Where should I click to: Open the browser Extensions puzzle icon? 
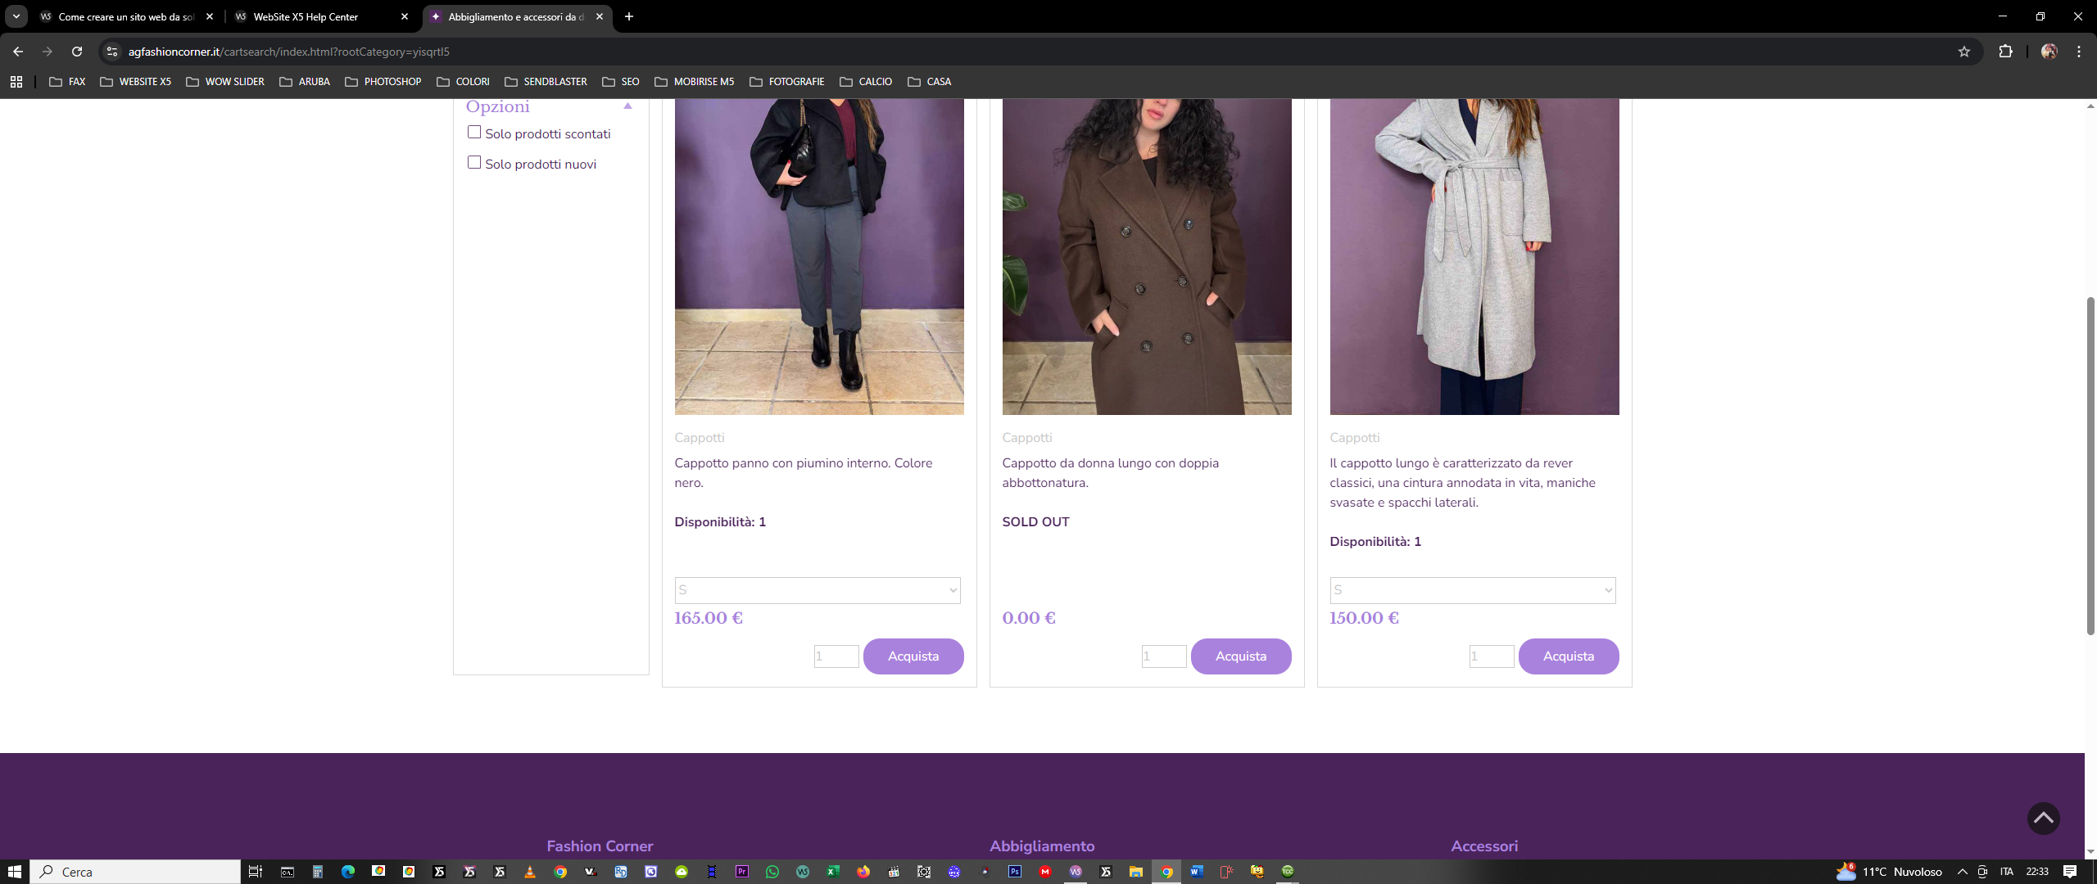(2005, 52)
